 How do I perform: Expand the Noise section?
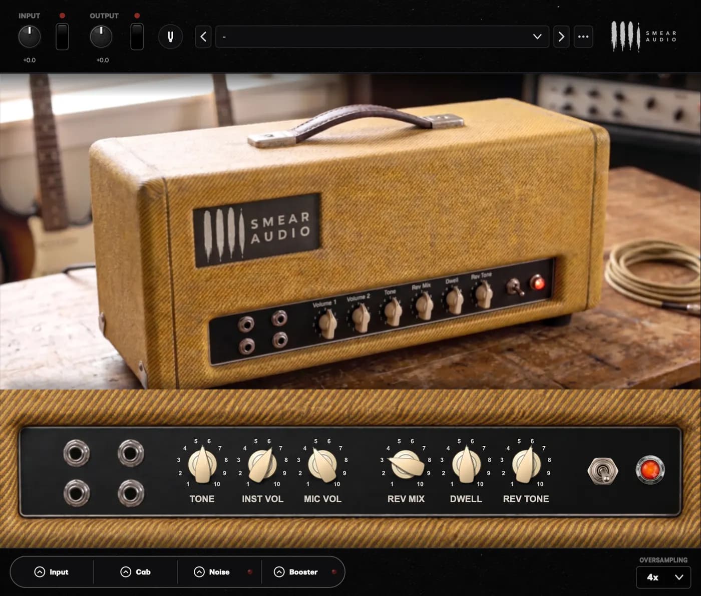pos(211,572)
